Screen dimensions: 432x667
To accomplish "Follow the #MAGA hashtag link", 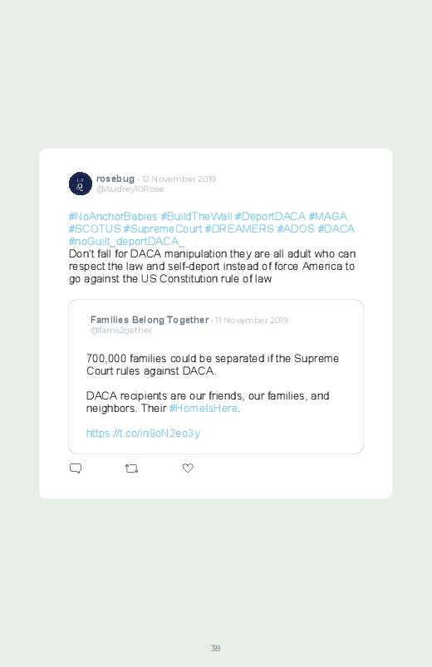I will point(327,216).
